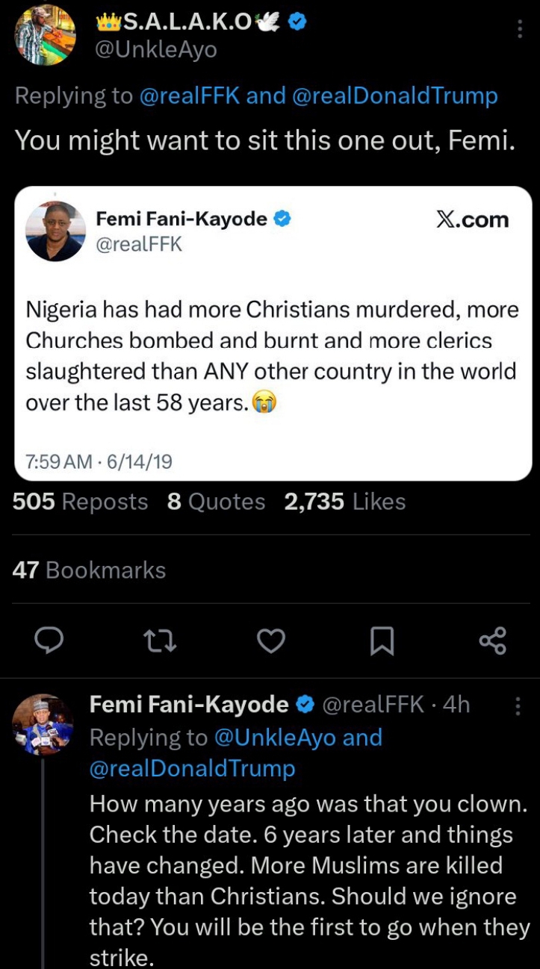Image resolution: width=540 pixels, height=969 pixels.
Task: Open the @realFFK mention in Replying to
Action: [x=190, y=96]
